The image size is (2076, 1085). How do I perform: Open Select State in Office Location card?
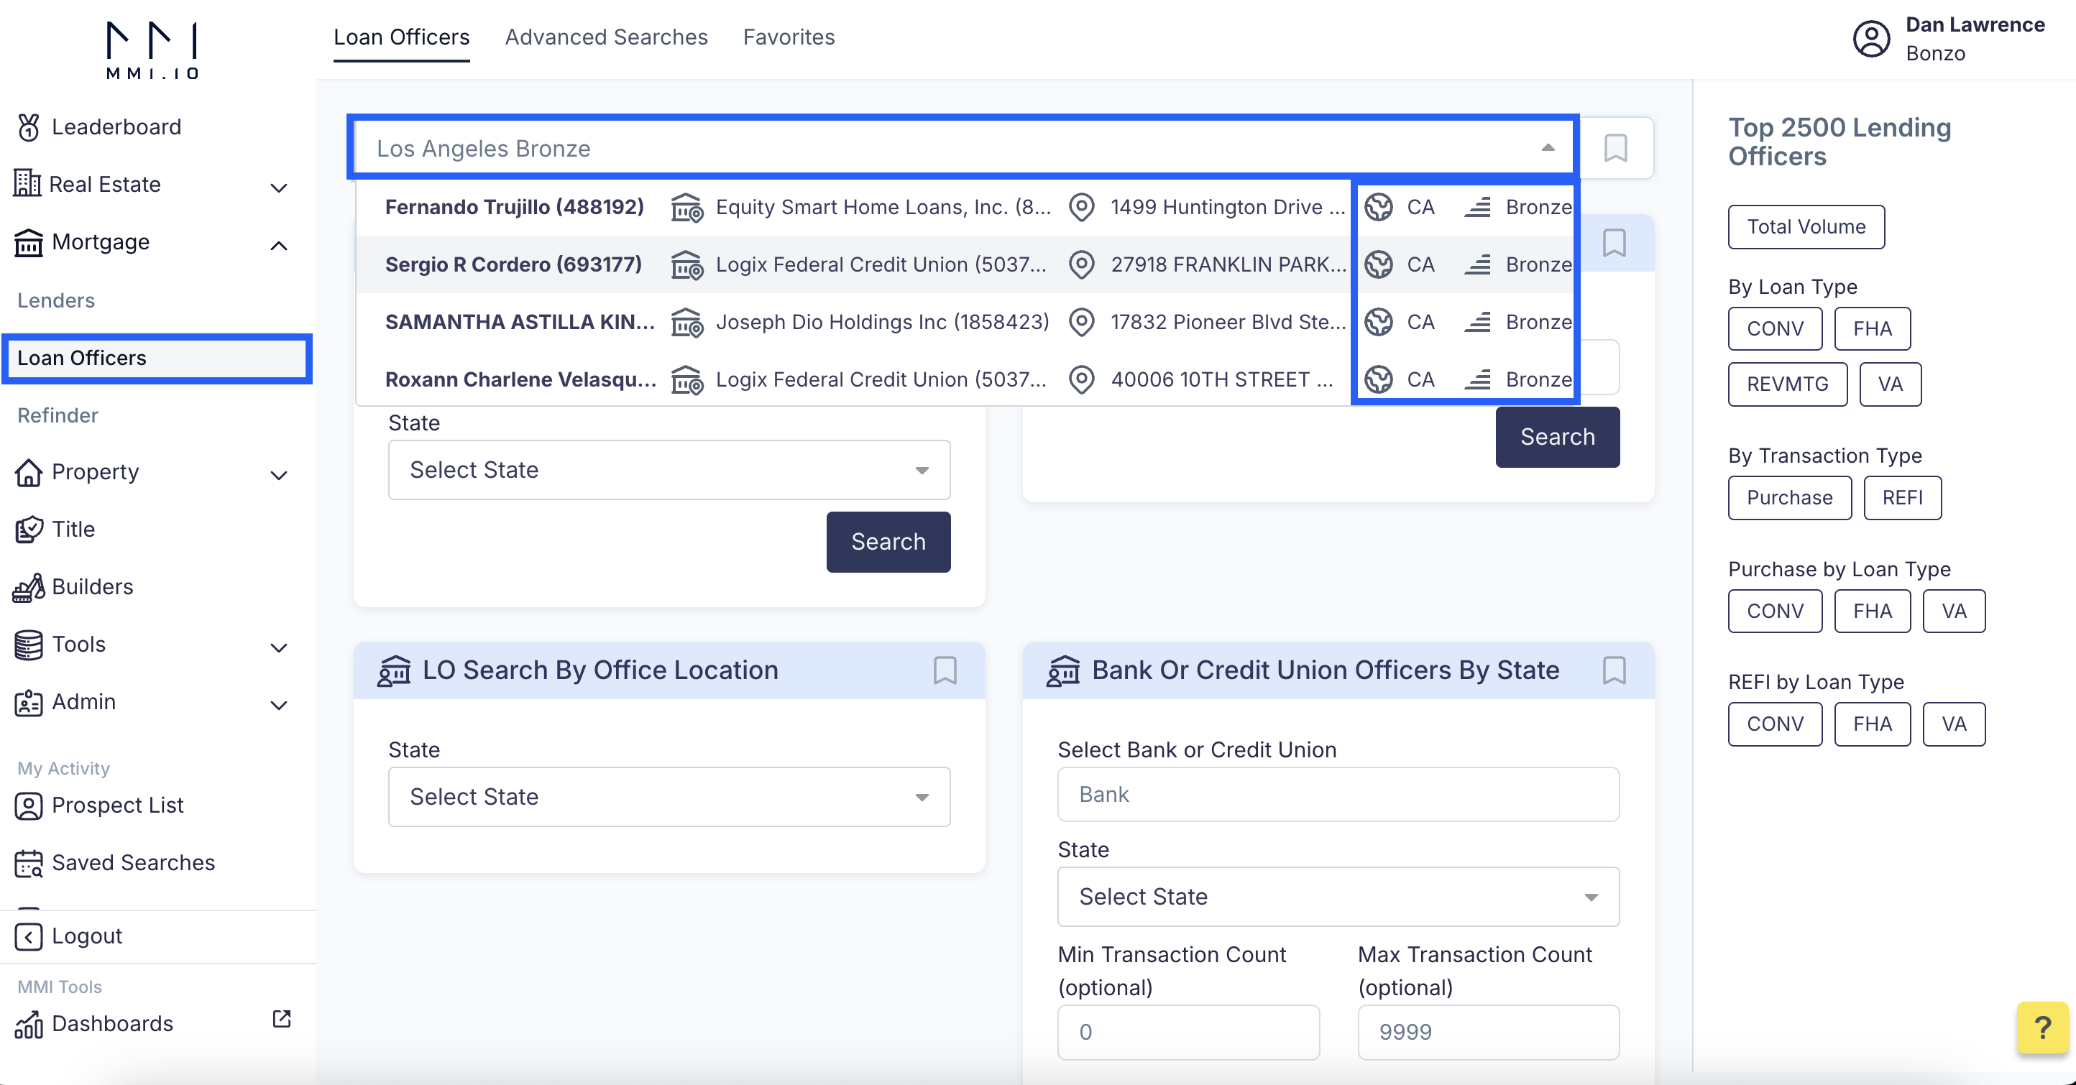[669, 797]
